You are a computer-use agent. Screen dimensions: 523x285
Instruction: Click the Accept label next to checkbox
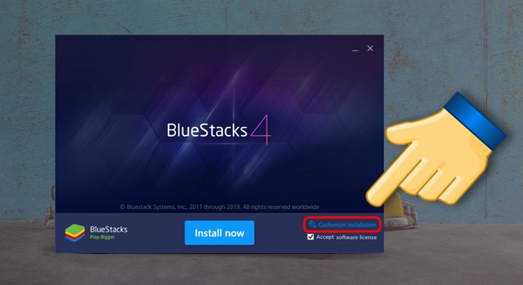click(x=325, y=237)
